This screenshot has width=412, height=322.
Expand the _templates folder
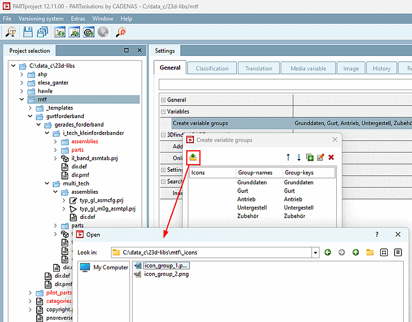(30, 108)
